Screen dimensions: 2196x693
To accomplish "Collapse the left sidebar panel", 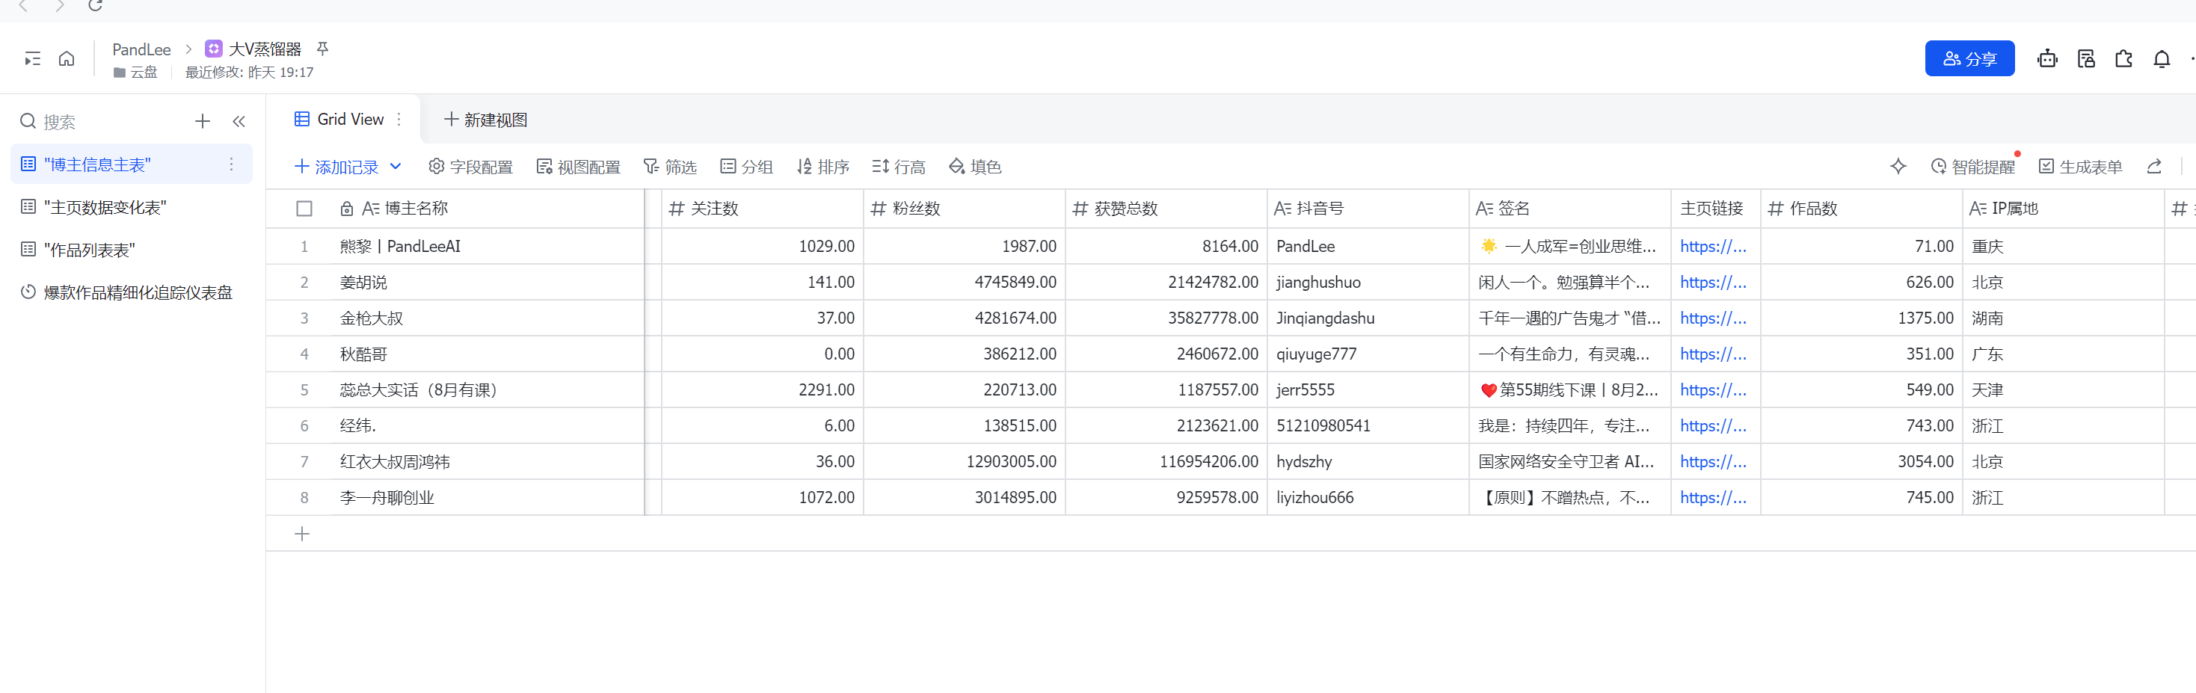I will (x=239, y=121).
